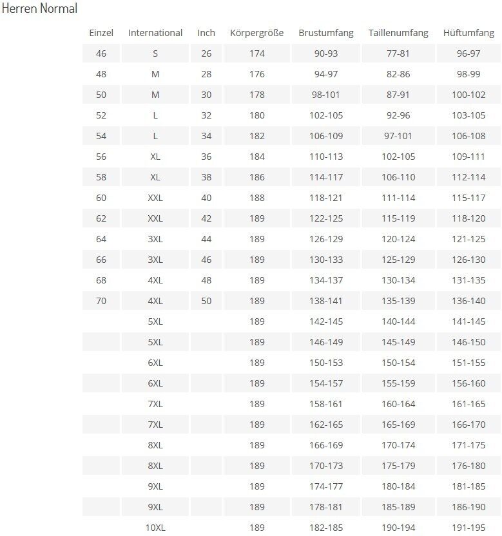Viewport: 502px width, 536px height.
Task: Click Körpergröße value 174
Action: pos(257,53)
